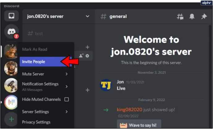Click the lower plus to create channel
Image resolution: width=213 pixels, height=129 pixels.
click(x=87, y=90)
